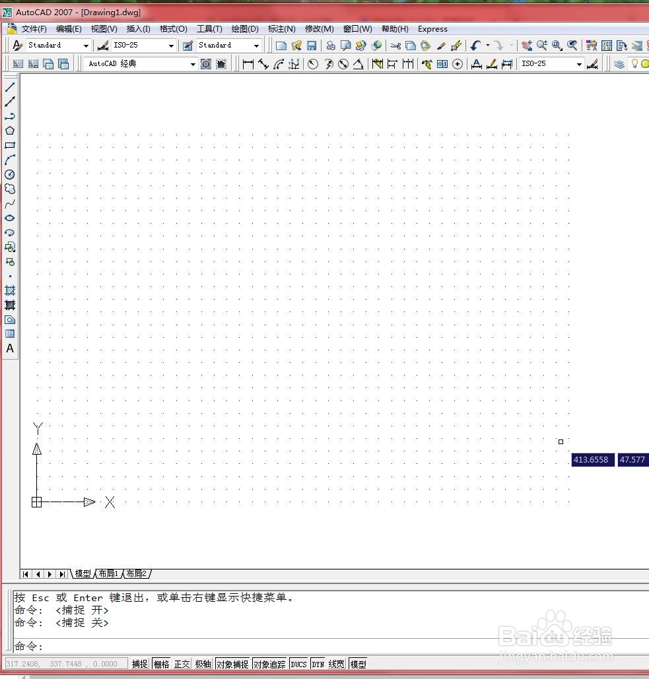Switch to the 布局2 layout tab
The width and height of the screenshot is (649, 679).
click(x=137, y=574)
